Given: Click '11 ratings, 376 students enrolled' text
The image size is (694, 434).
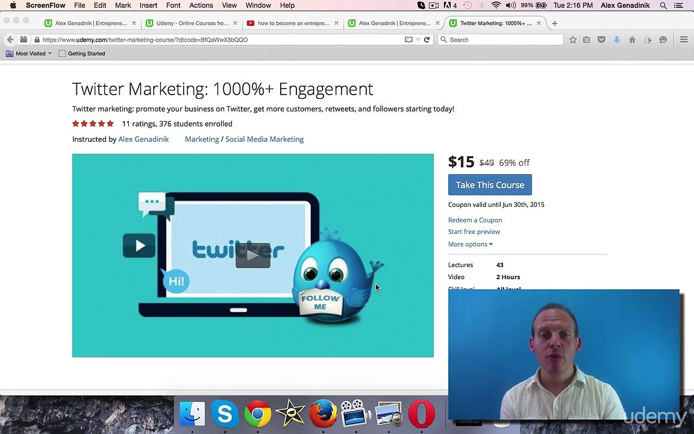Looking at the screenshot, I should point(177,124).
